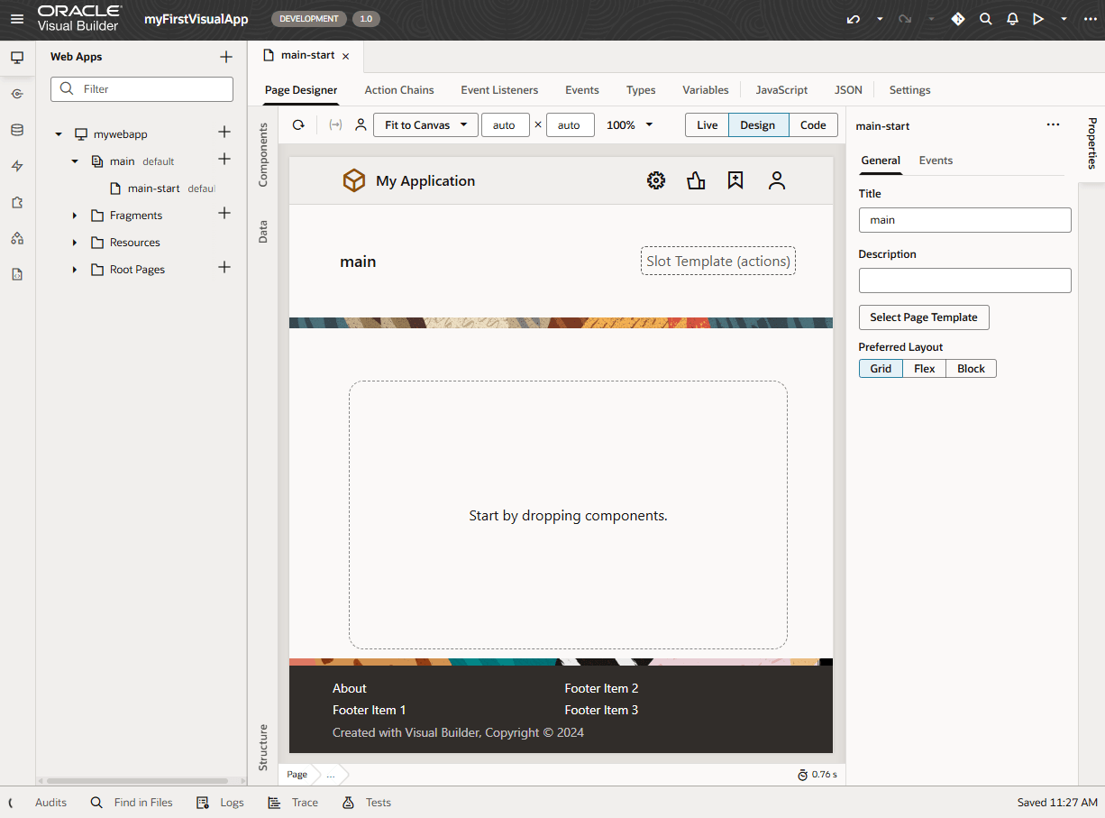Open the Search magnifier in the header

985,18
